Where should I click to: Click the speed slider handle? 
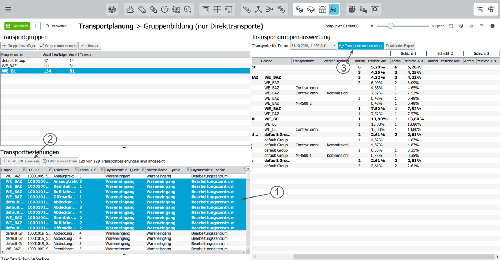point(391,26)
